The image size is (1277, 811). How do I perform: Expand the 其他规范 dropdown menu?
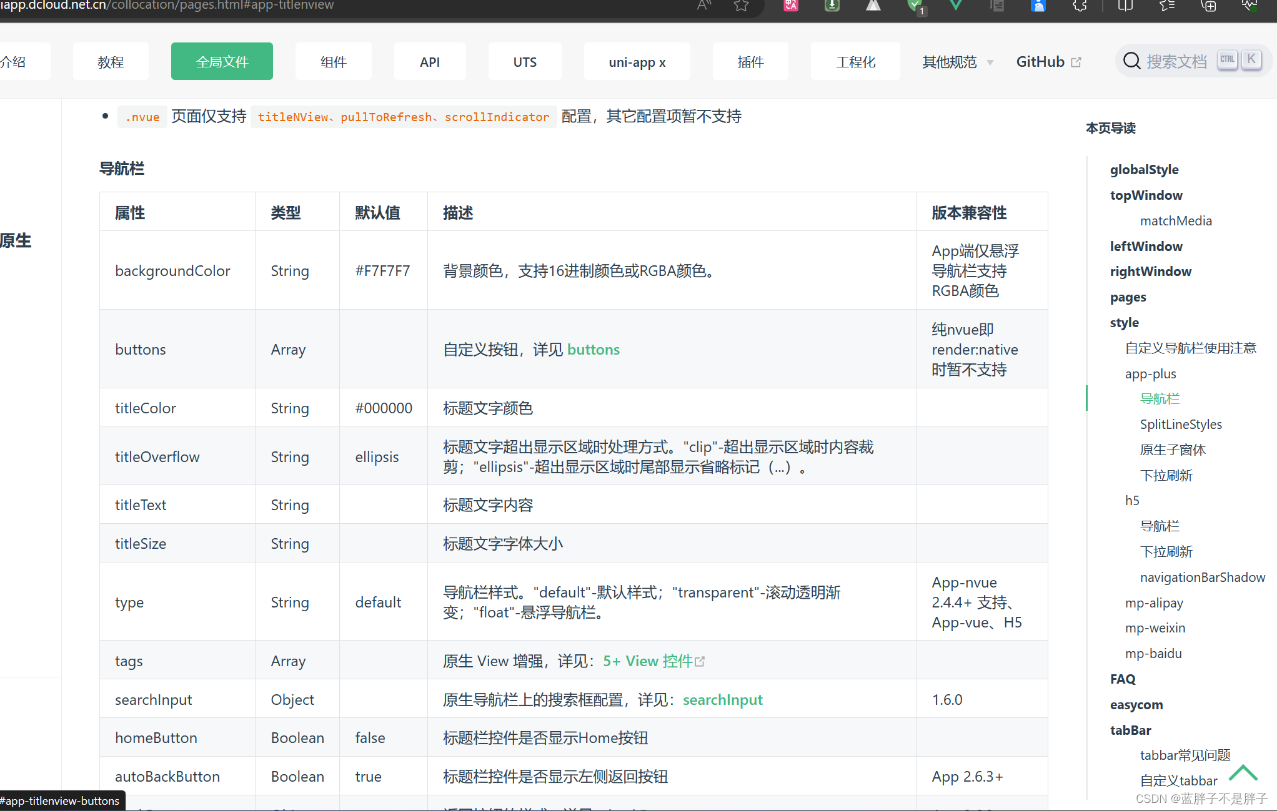tap(958, 62)
